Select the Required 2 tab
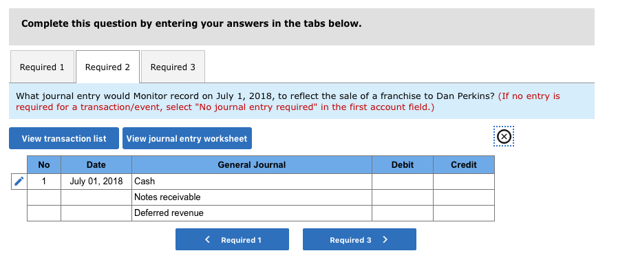This screenshot has width=638, height=273. point(108,67)
